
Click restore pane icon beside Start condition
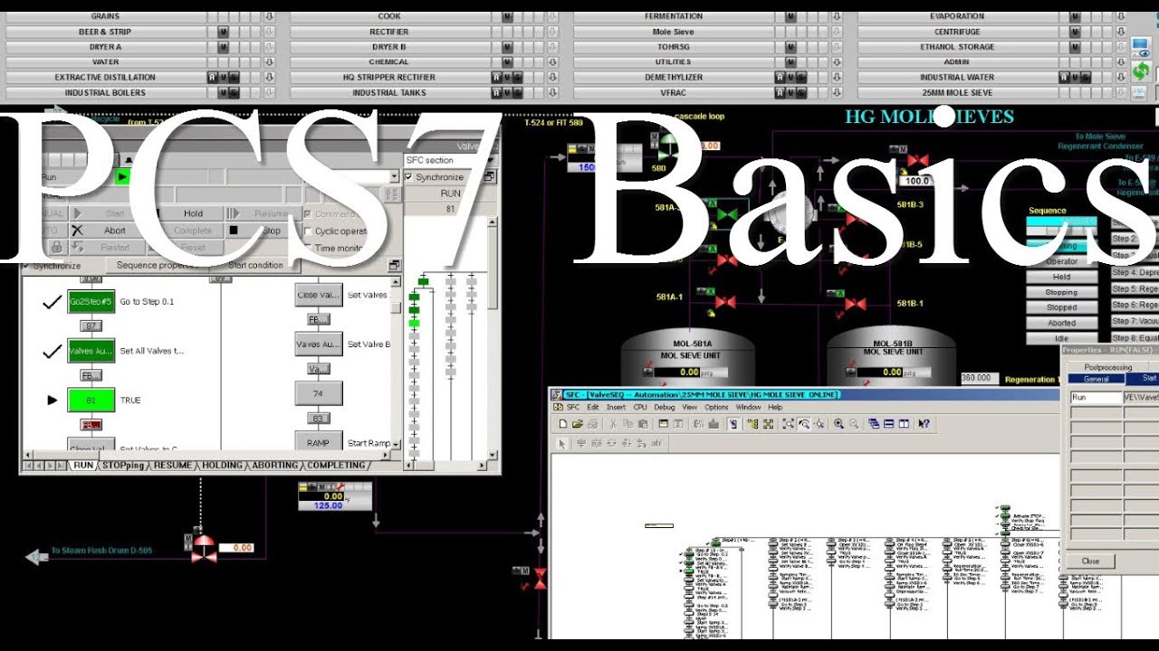(x=395, y=265)
